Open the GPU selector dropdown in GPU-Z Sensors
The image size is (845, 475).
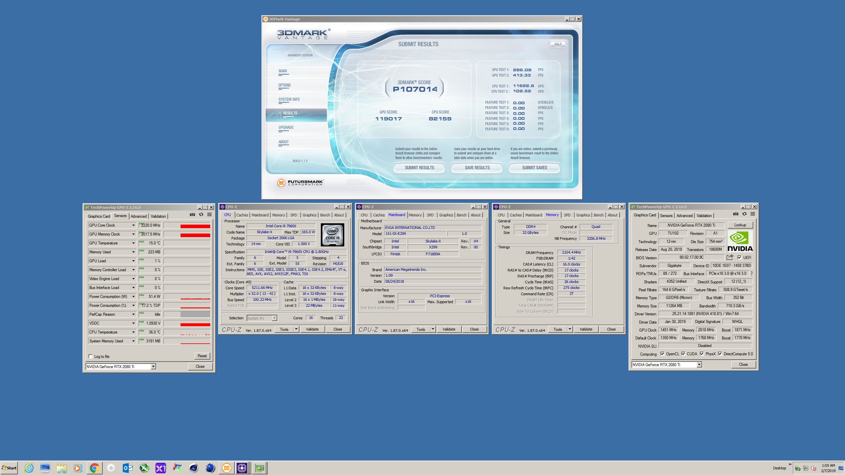coord(153,366)
